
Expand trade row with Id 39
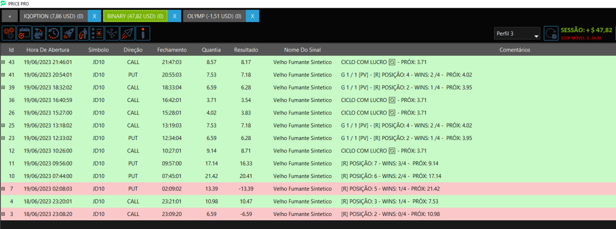point(3,87)
